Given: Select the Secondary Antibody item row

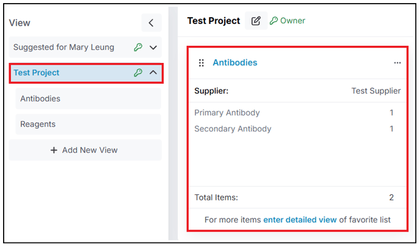Looking at the screenshot, I should [297, 129].
